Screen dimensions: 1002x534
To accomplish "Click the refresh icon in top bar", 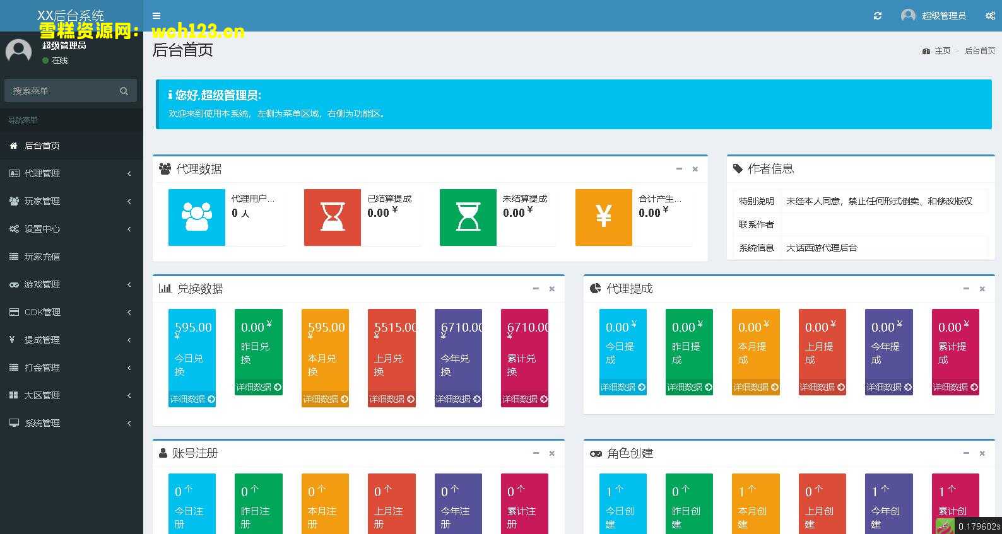I will click(878, 16).
